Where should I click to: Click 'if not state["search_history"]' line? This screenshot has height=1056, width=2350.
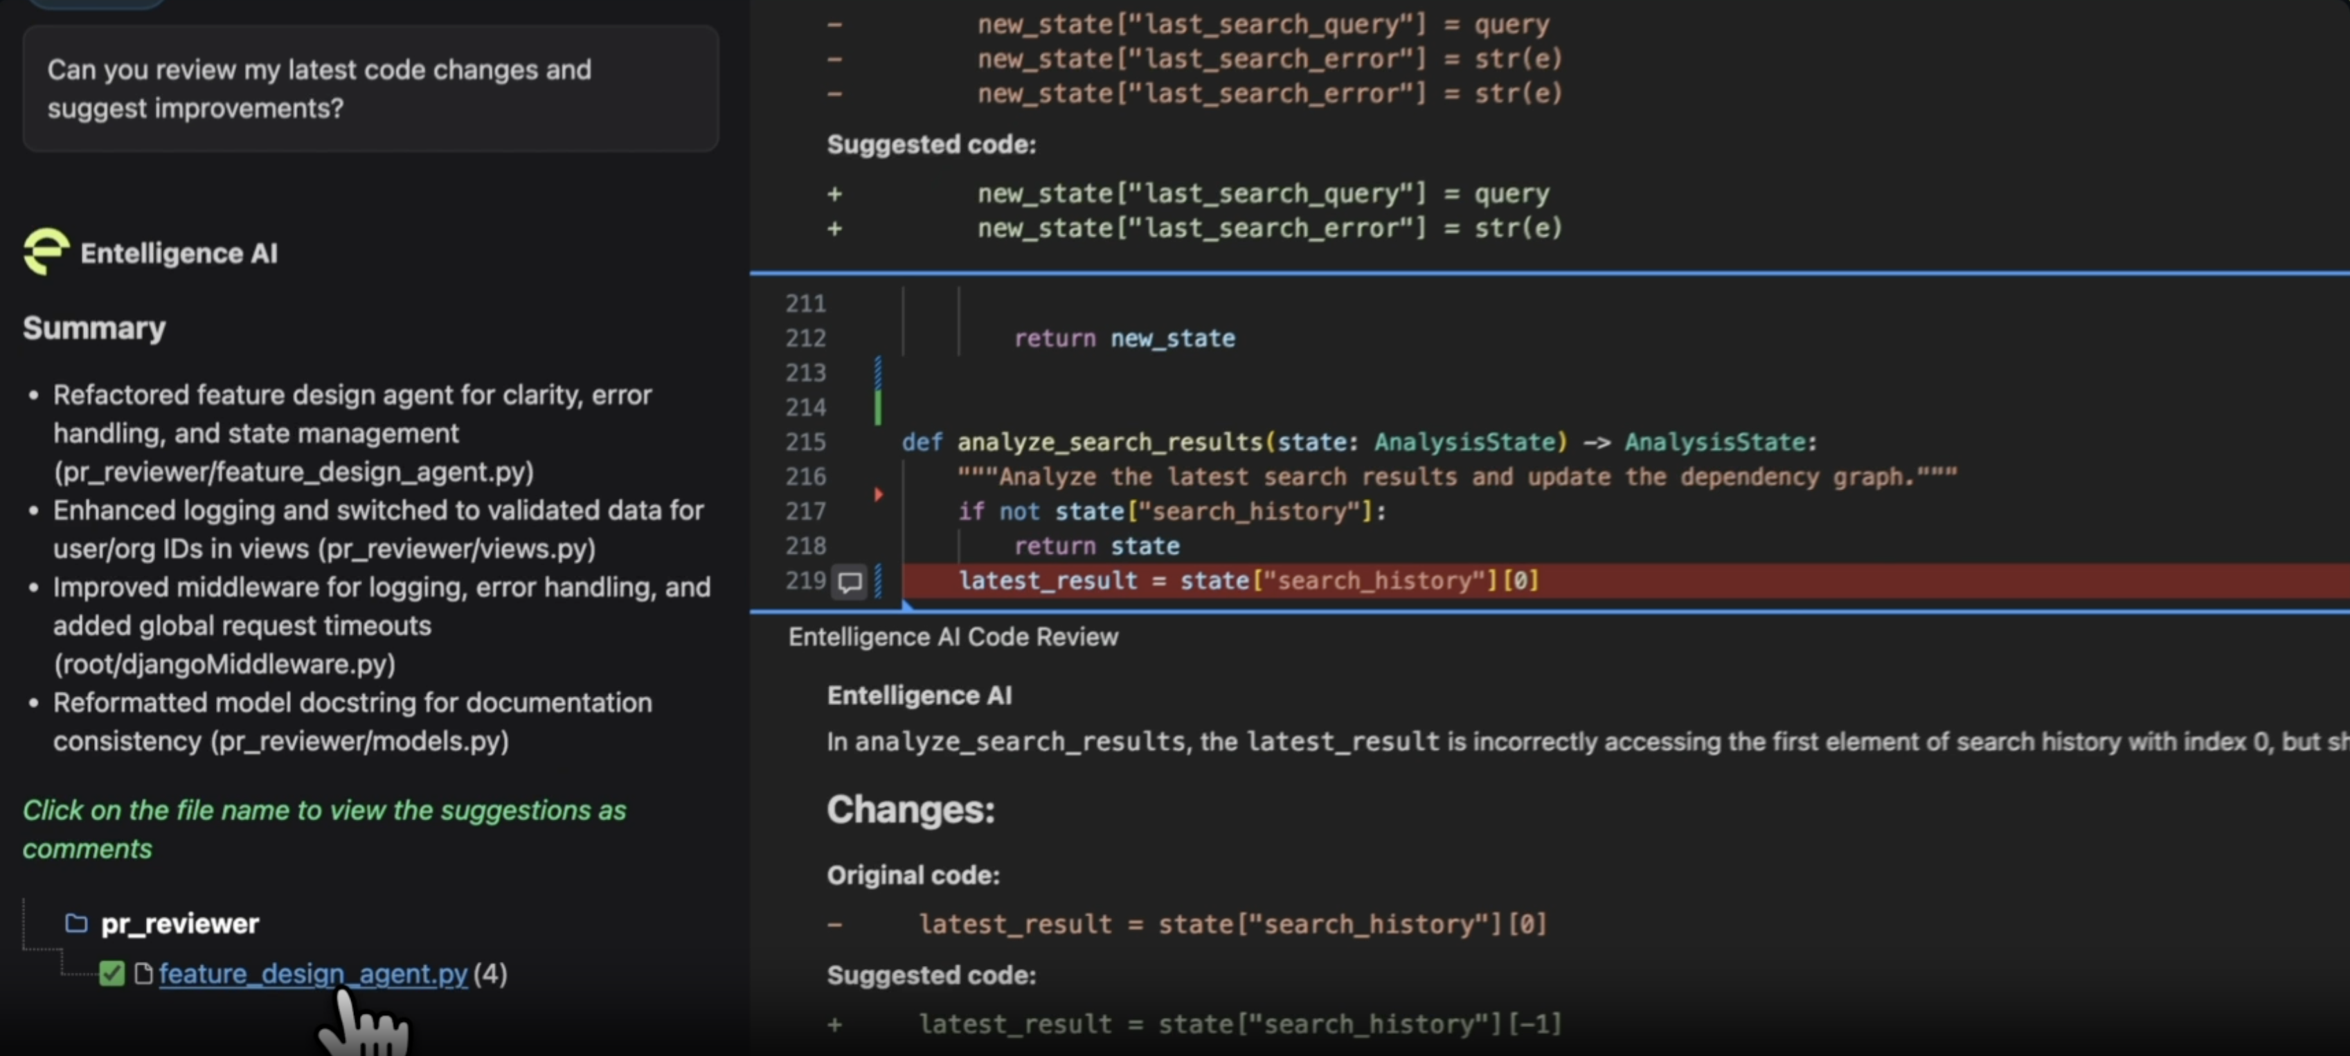pyautogui.click(x=1172, y=511)
